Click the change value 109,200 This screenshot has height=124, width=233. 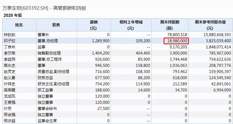pyautogui.click(x=143, y=41)
